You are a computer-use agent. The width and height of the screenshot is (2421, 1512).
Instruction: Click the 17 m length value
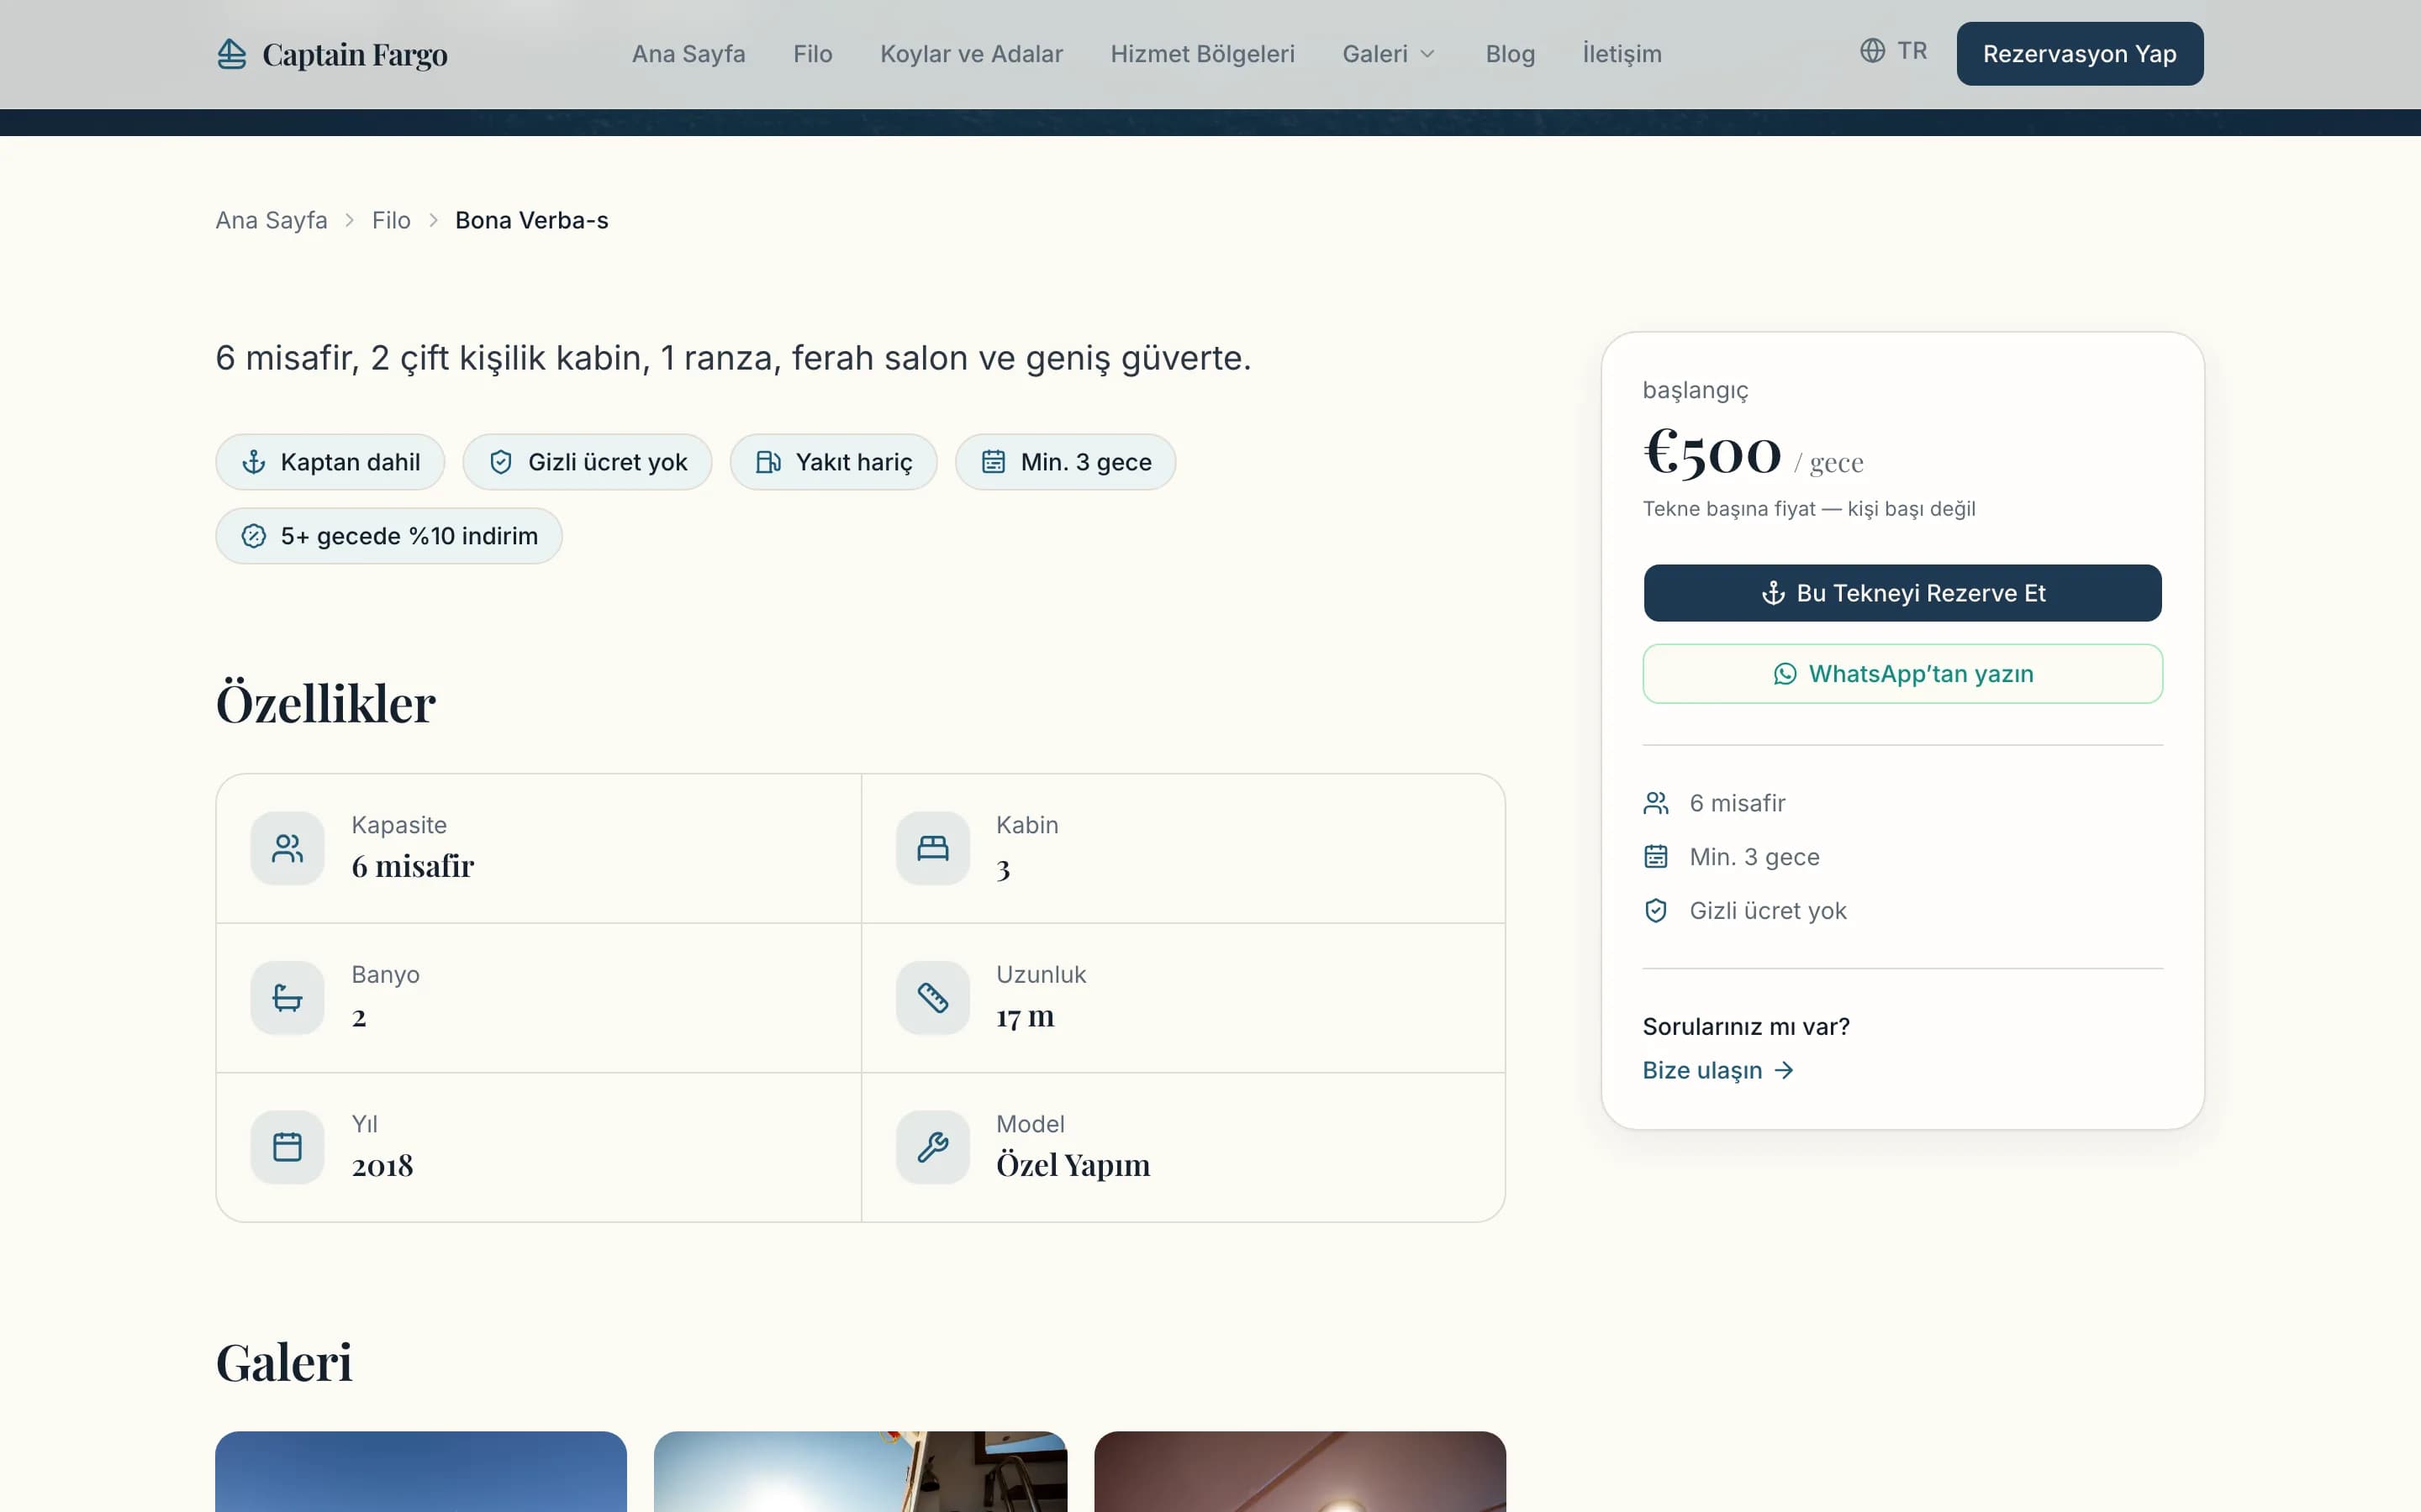pyautogui.click(x=1025, y=1016)
